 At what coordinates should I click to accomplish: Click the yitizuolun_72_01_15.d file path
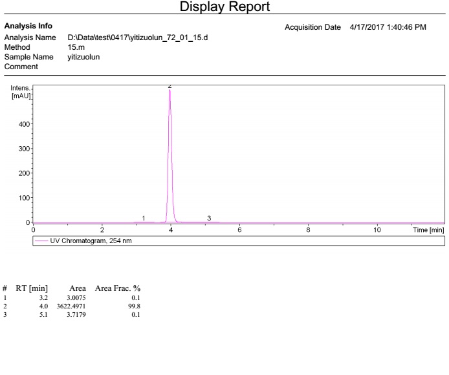137,38
